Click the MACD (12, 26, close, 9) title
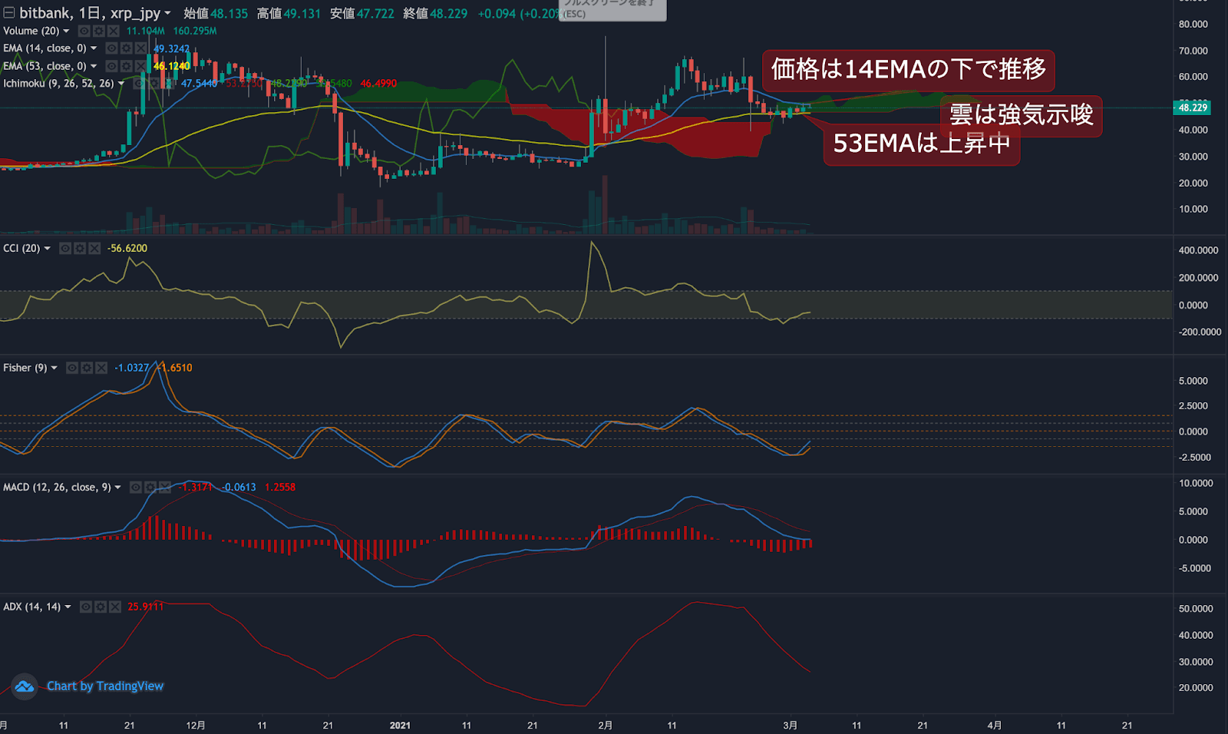 pos(57,487)
